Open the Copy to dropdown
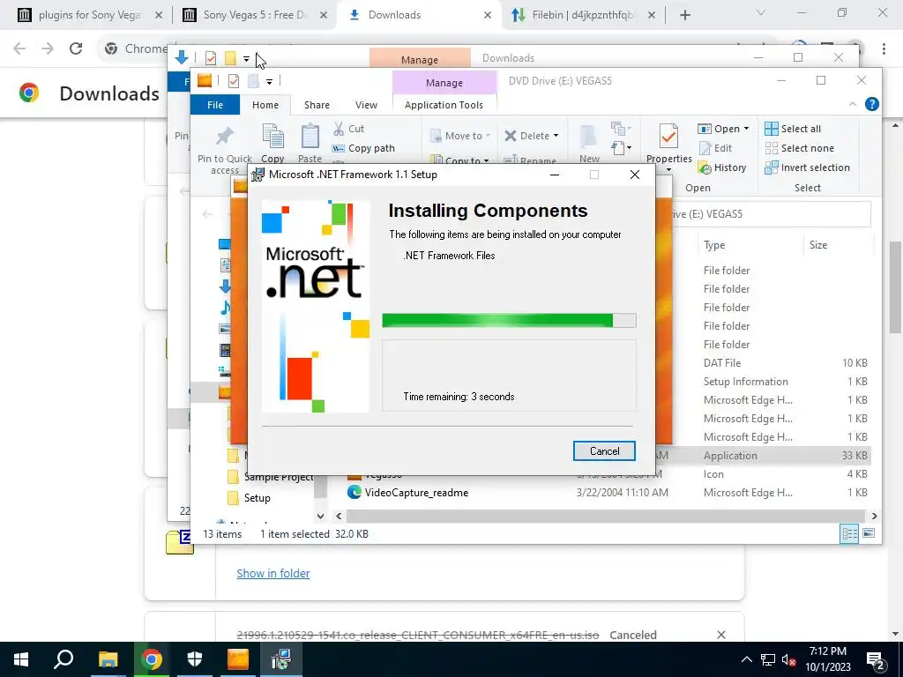The image size is (903, 677). click(x=460, y=160)
